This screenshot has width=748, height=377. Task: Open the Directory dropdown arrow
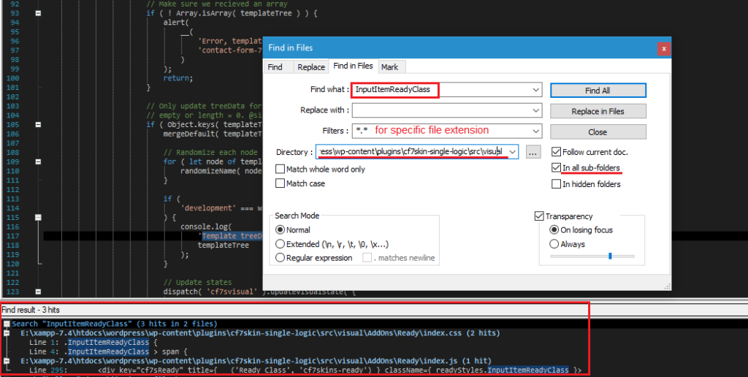(512, 152)
